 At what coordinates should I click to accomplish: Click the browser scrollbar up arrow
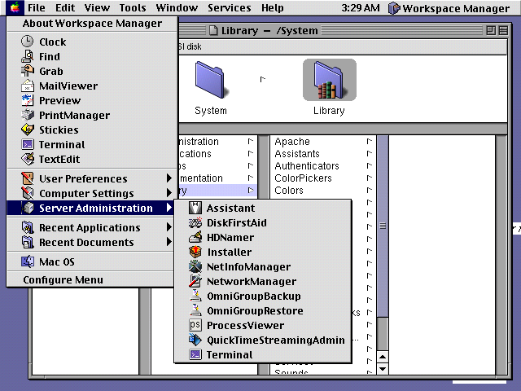pos(383,357)
